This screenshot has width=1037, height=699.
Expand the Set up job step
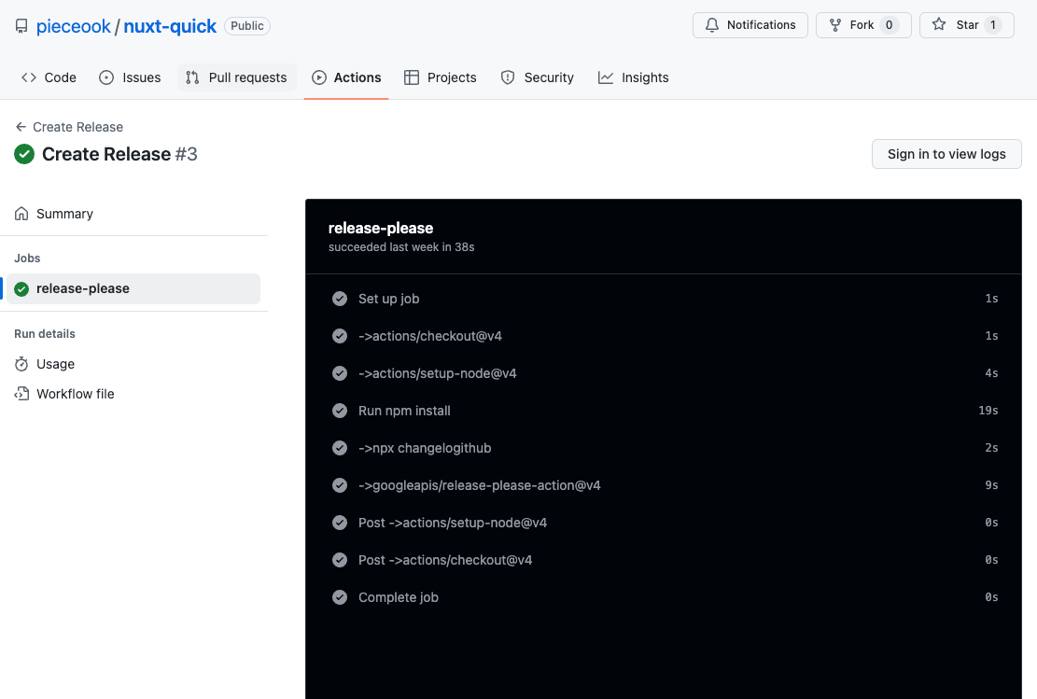(388, 299)
